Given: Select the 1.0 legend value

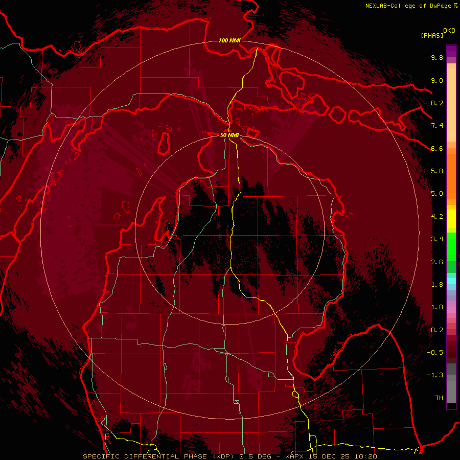Looking at the screenshot, I should (x=437, y=307).
